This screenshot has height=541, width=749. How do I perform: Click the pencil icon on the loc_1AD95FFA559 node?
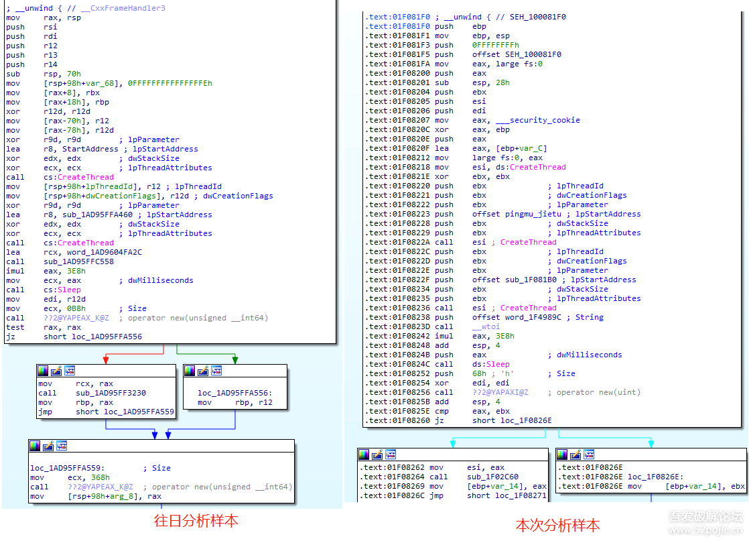48,446
